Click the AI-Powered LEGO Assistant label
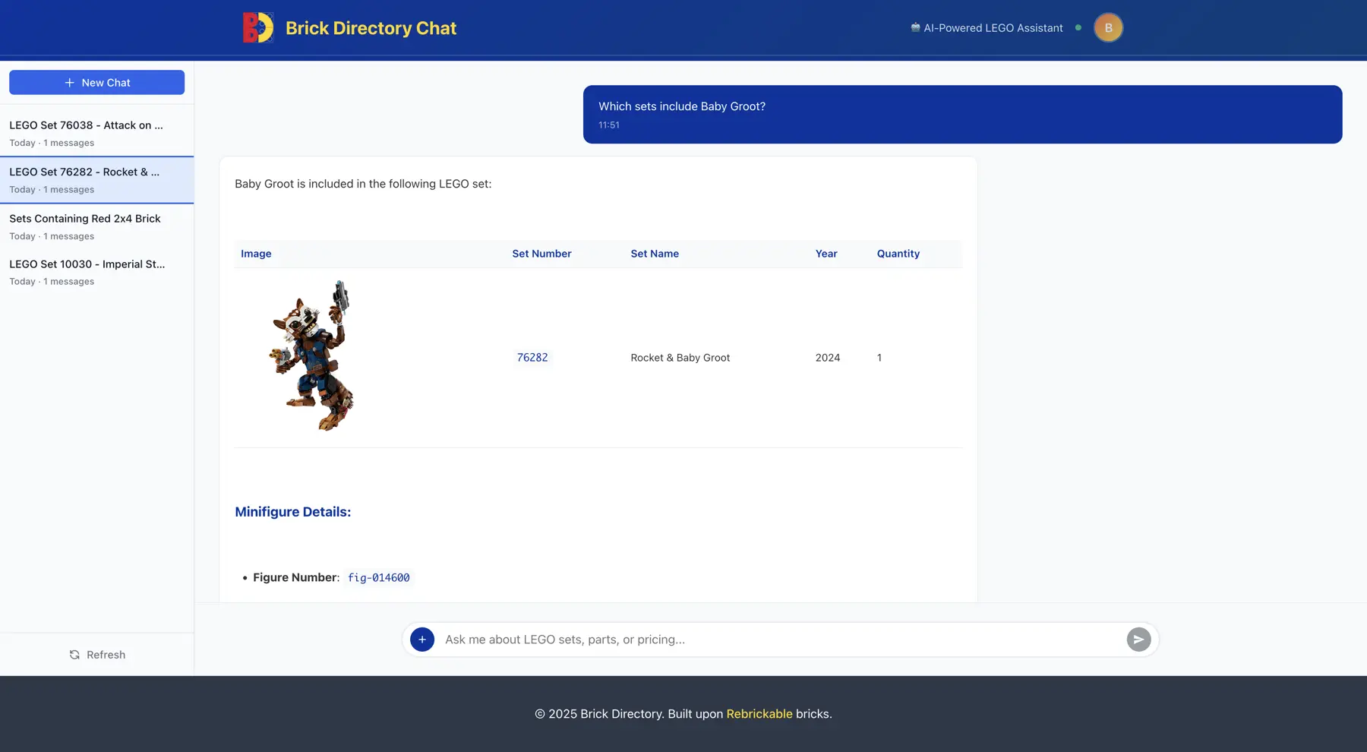 (x=993, y=28)
